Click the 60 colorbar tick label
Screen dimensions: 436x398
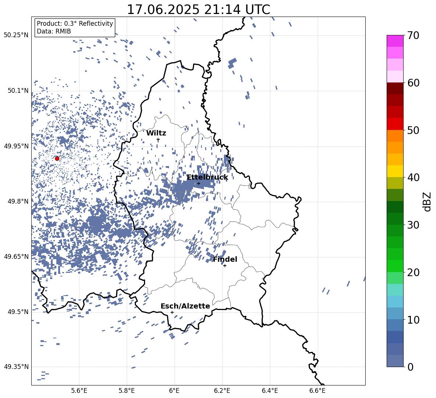414,83
